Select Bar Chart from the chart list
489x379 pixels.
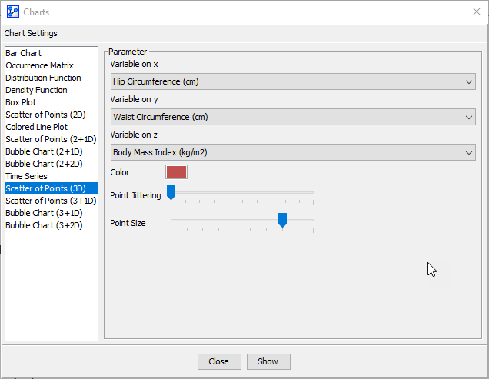24,53
